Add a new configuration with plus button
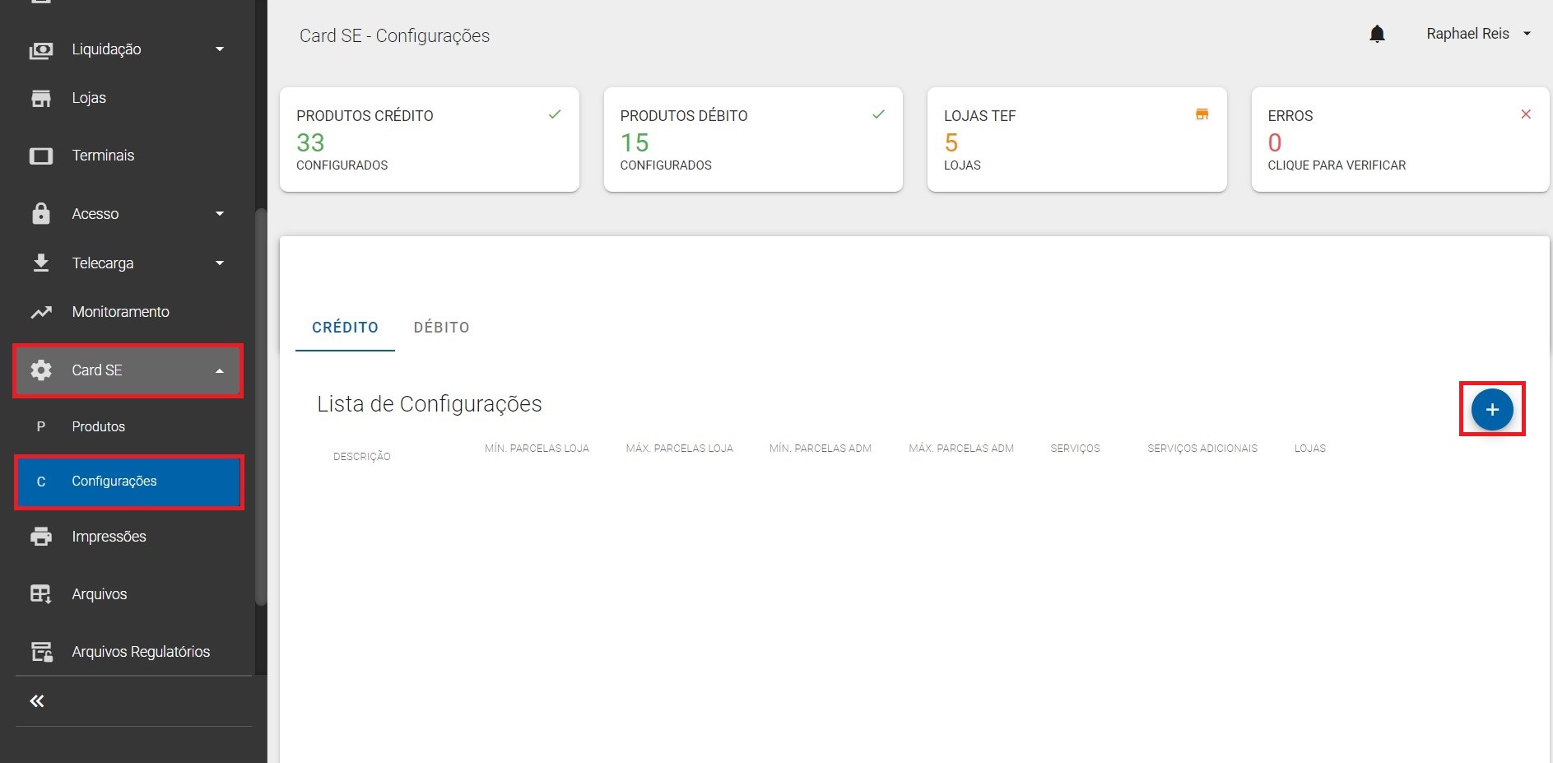The height and width of the screenshot is (763, 1553). (1491, 409)
